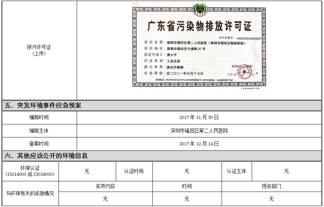This screenshot has height=207, width=324.
Task: Select 深圳市福田区第二人民医院 in the 编制主体 row
Action: click(x=199, y=131)
